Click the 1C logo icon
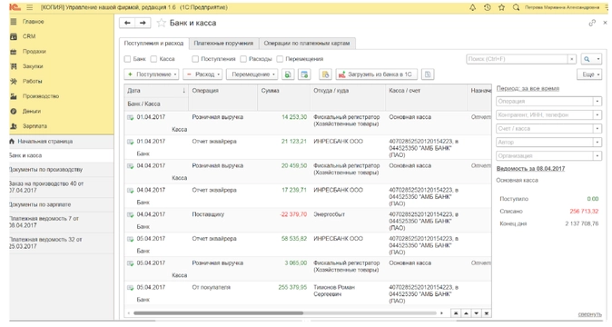Viewport: 612px width, 327px height. click(15, 7)
